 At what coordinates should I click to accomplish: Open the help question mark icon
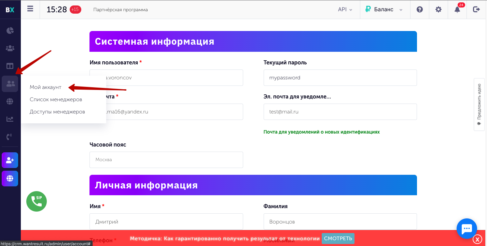point(420,10)
